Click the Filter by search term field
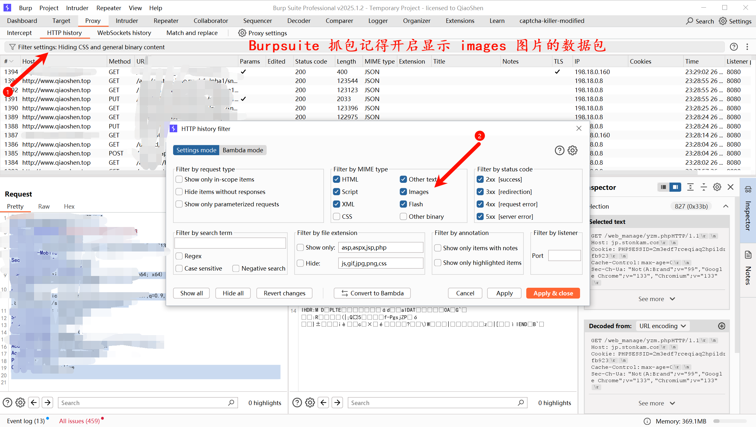Viewport: 756px width, 427px height. click(230, 244)
